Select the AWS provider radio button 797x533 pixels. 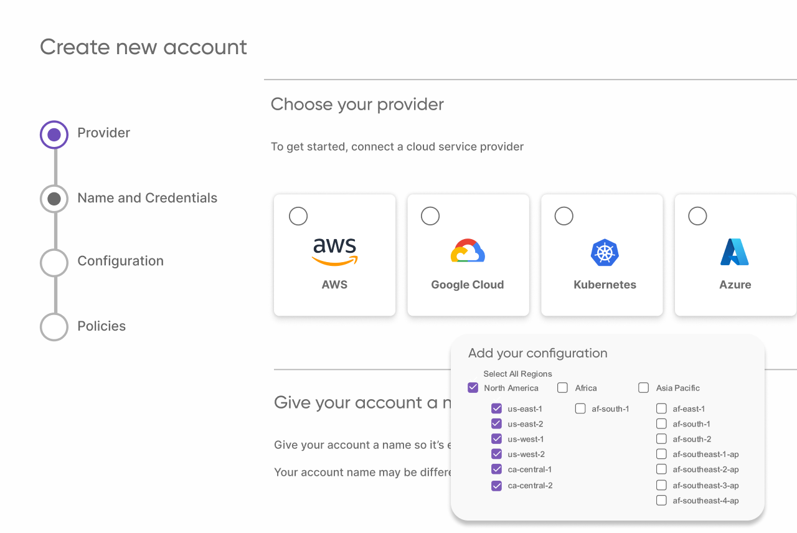point(298,216)
